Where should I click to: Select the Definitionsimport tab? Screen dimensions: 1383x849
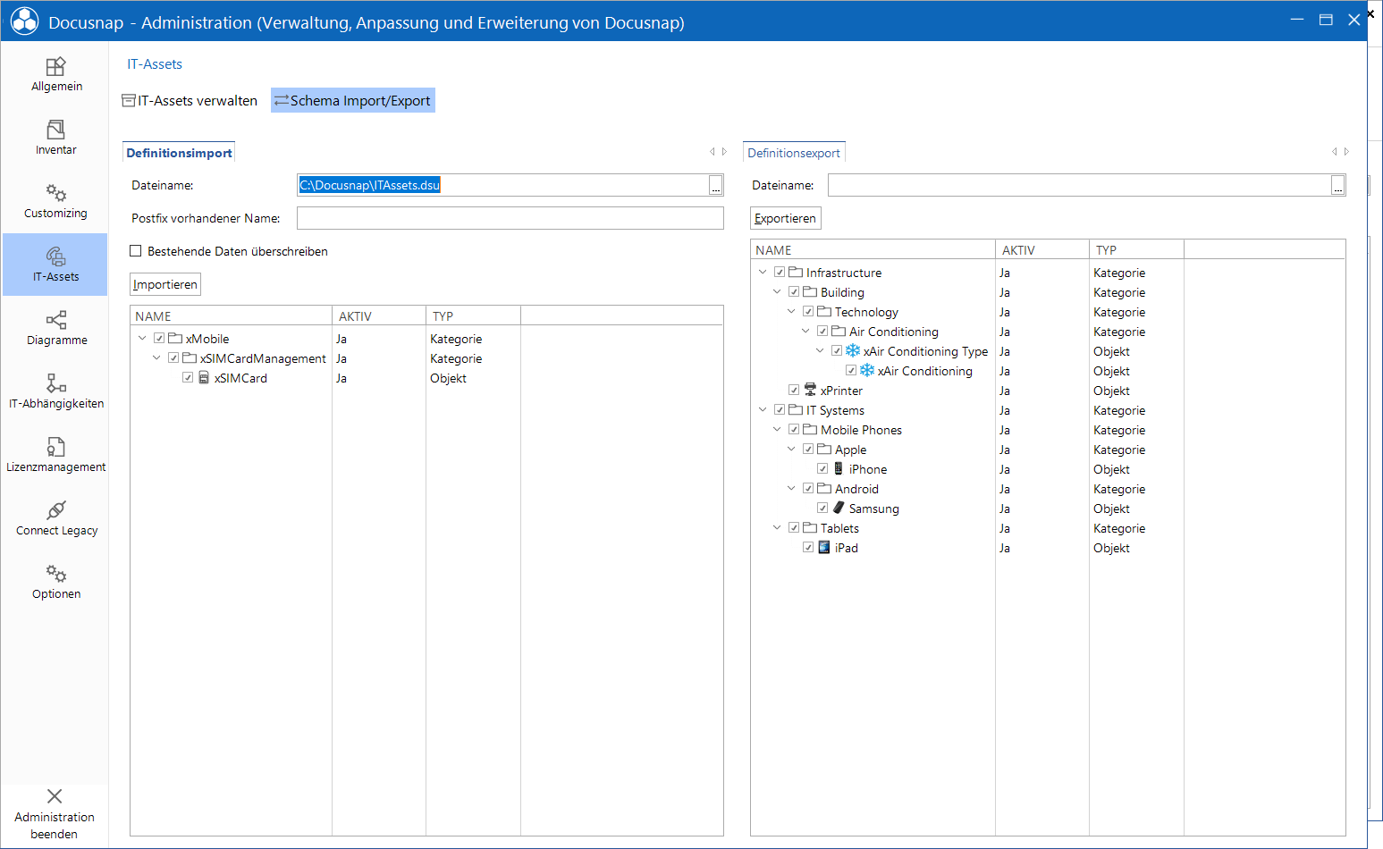pos(179,153)
